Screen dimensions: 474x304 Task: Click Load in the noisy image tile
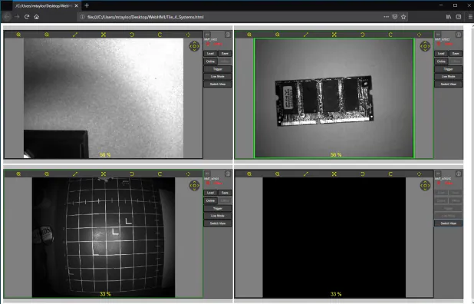coord(210,54)
